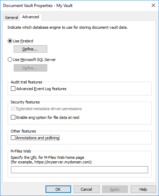Open Help for this dialog
Image resolution: width=159 pixels, height=196 pixels.
143,189
